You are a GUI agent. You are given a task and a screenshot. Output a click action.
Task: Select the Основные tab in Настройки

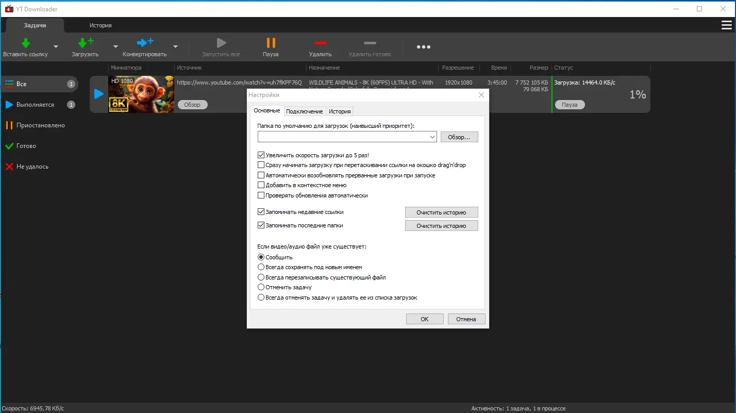[x=267, y=111]
